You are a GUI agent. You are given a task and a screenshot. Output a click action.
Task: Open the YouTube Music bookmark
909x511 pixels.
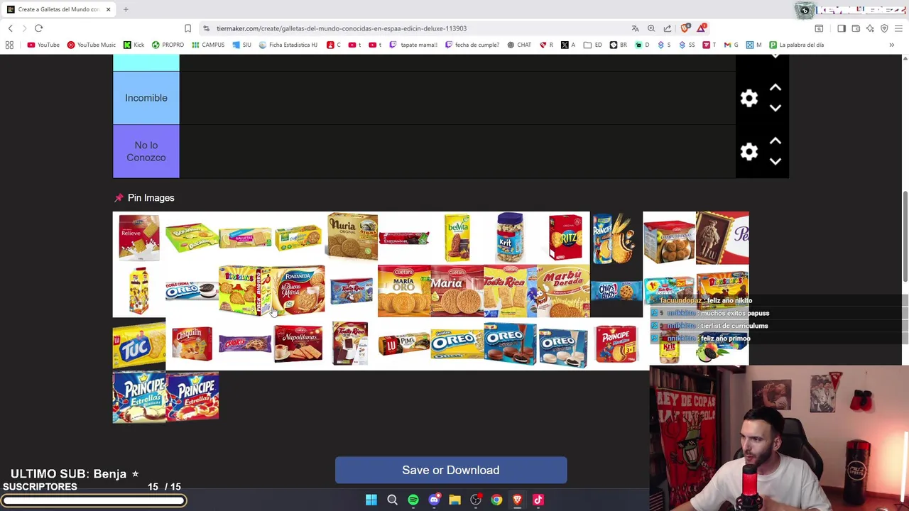(x=91, y=45)
